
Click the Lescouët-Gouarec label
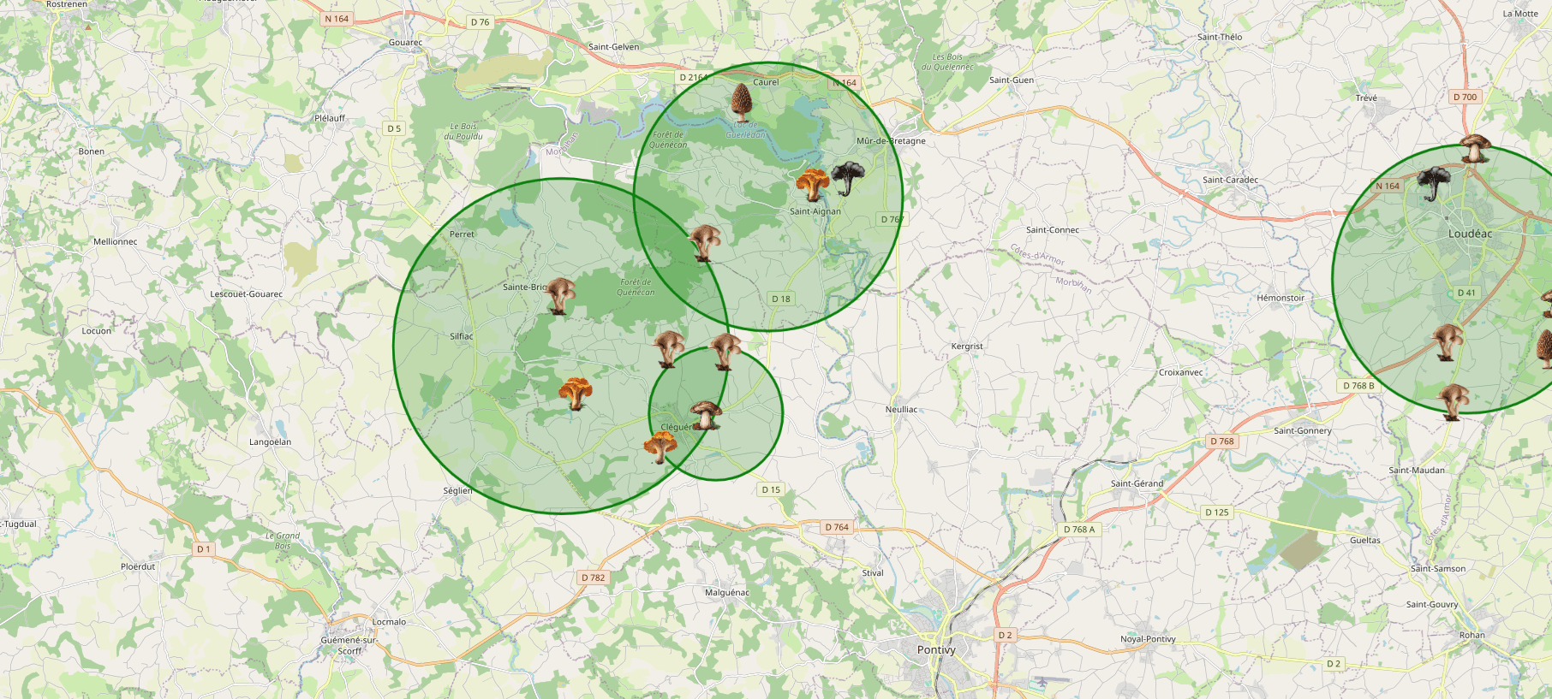point(247,294)
